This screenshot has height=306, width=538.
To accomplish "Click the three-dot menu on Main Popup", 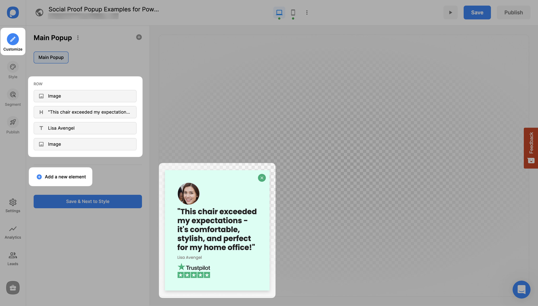I will coord(78,37).
